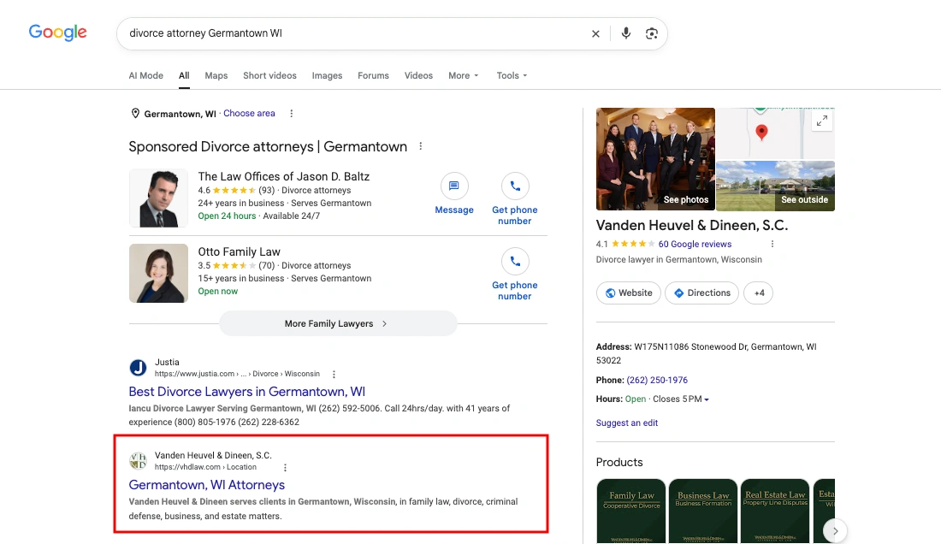941x544 pixels.
Task: Click the location pin icon next to Germantown, WI
Action: click(x=135, y=114)
